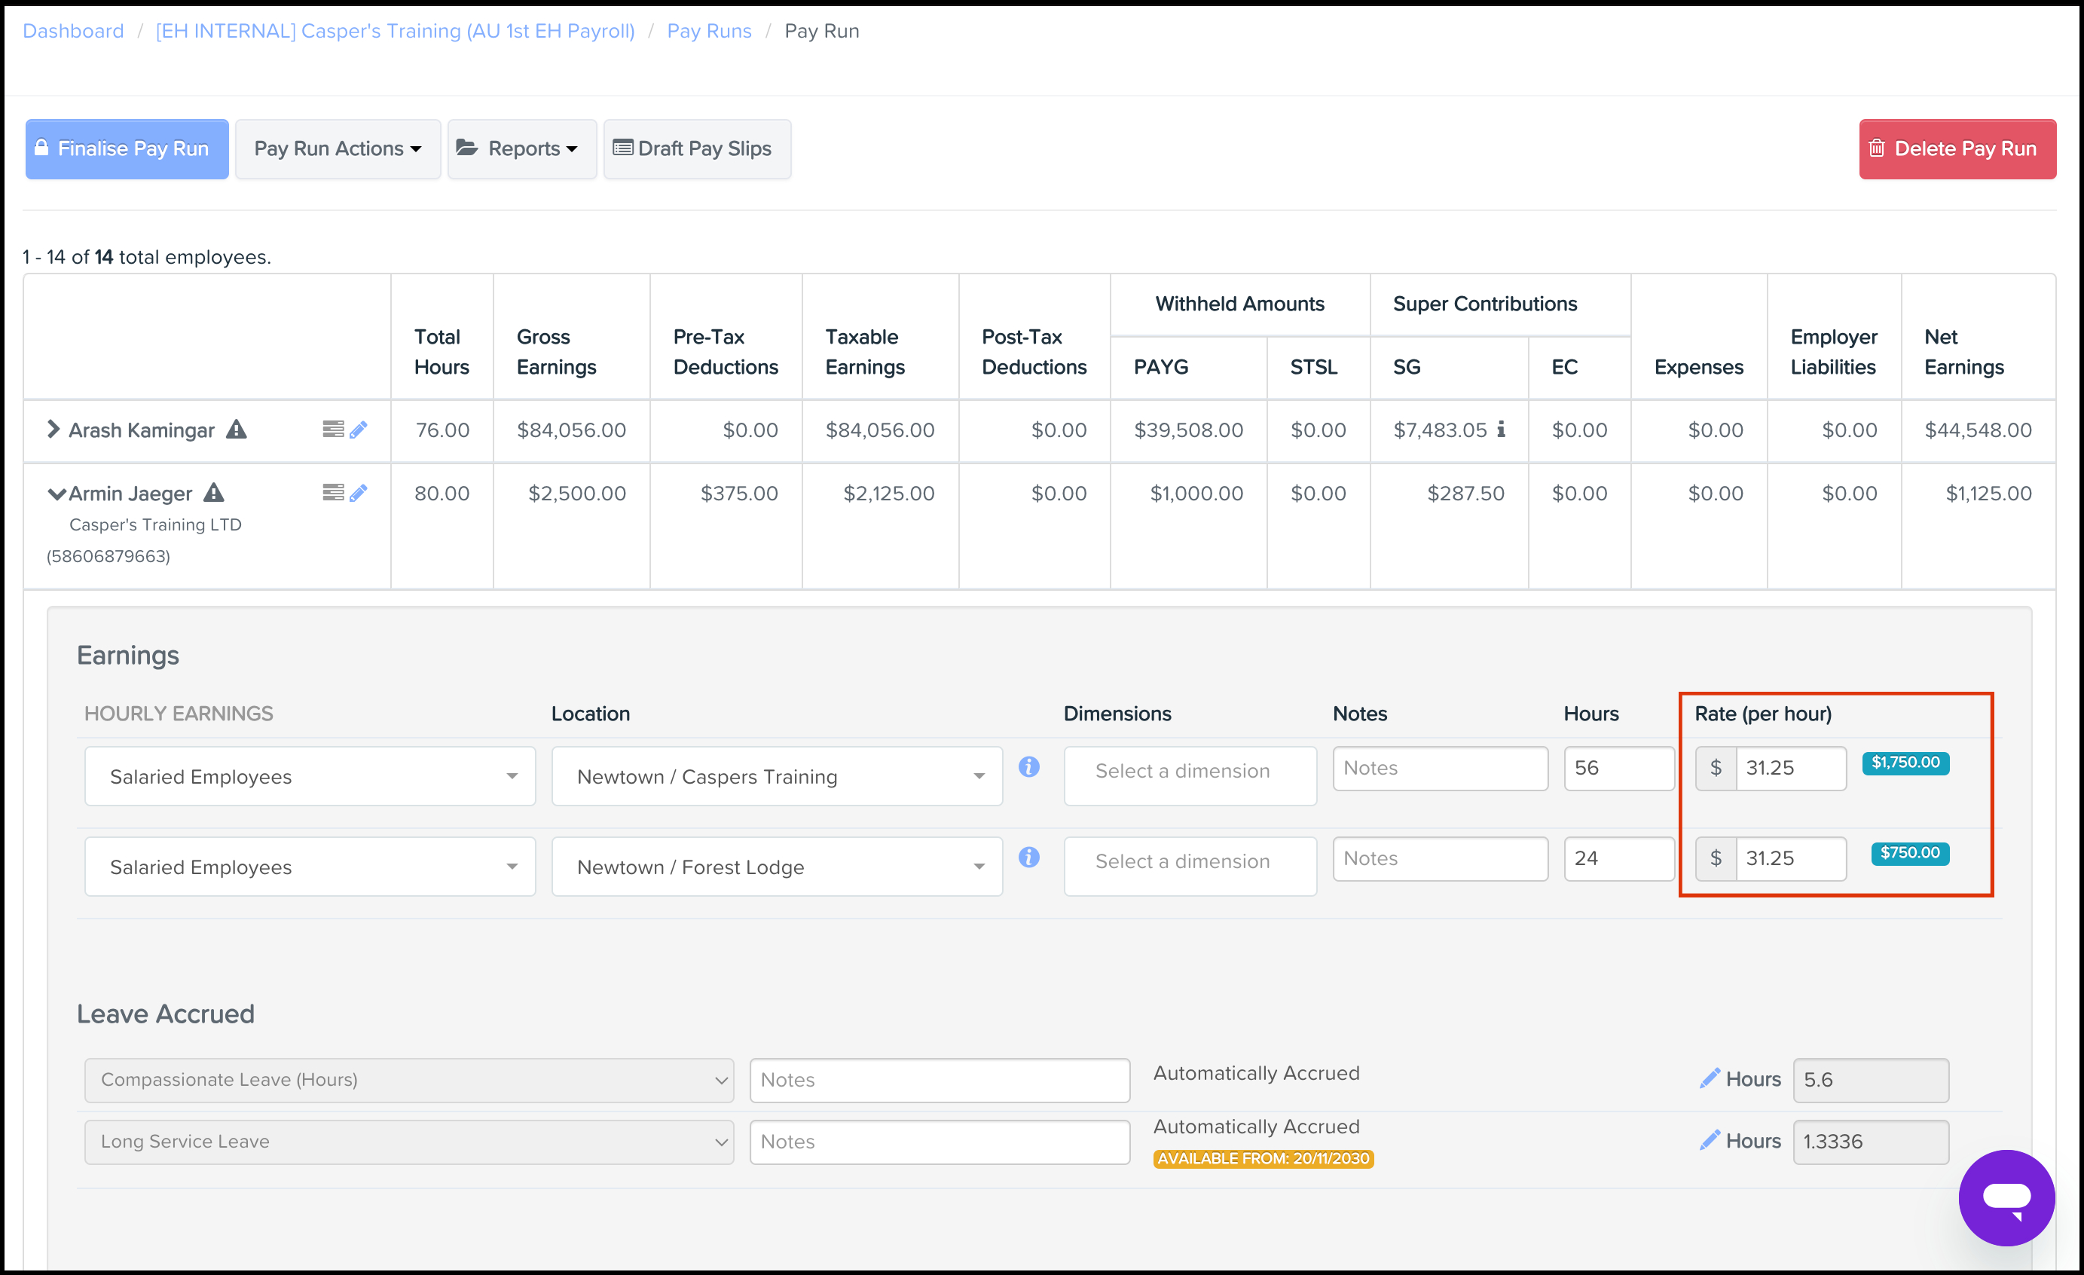The height and width of the screenshot is (1275, 2084).
Task: Click Armin Jaeger's pay slip list icon
Action: [x=333, y=492]
